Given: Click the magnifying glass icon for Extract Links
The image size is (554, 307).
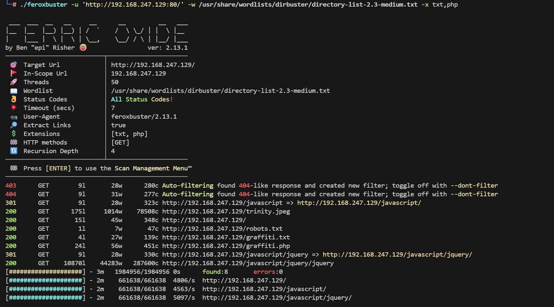Looking at the screenshot, I should coord(14,125).
